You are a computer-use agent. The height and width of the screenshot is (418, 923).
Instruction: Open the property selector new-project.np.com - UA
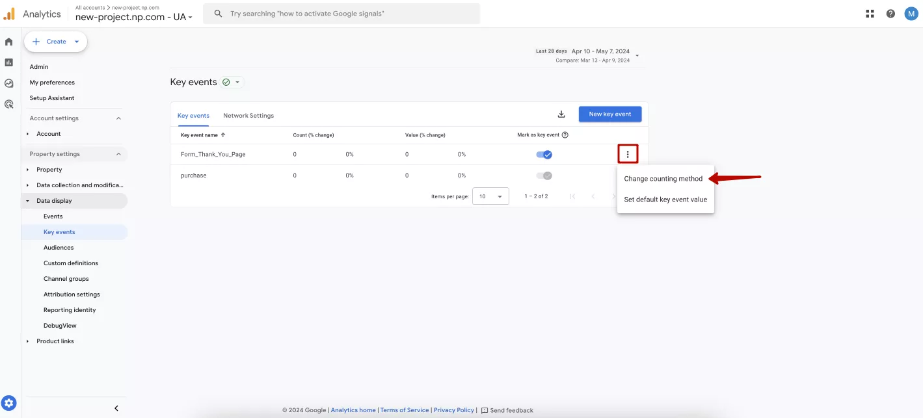[134, 18]
